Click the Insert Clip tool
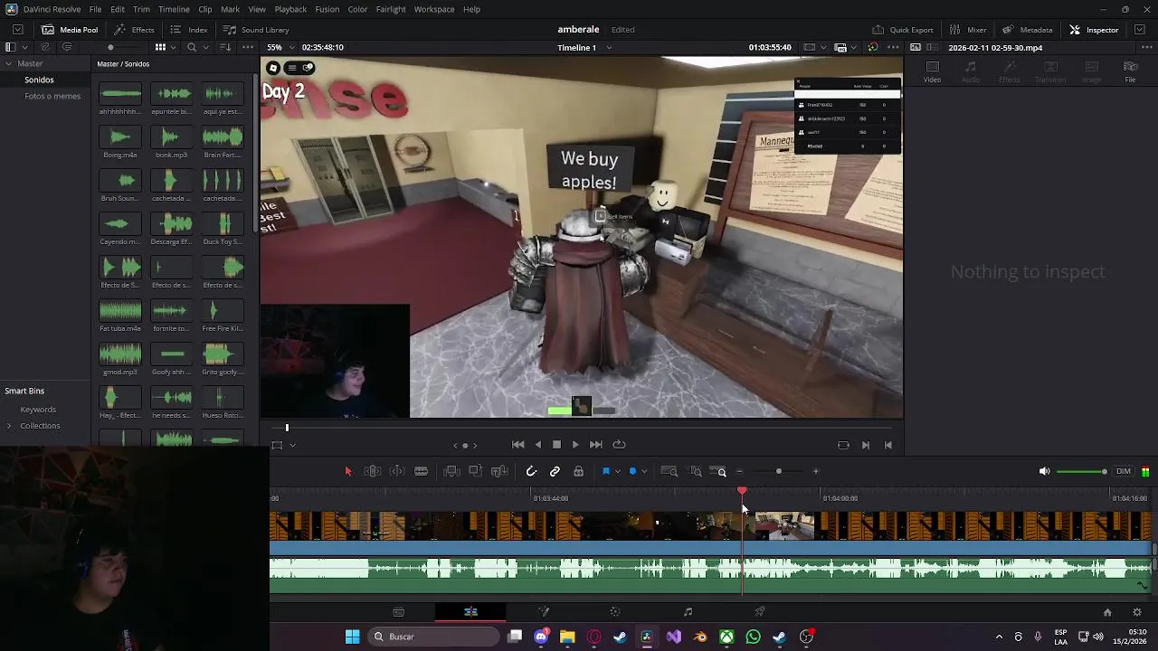 tap(451, 471)
